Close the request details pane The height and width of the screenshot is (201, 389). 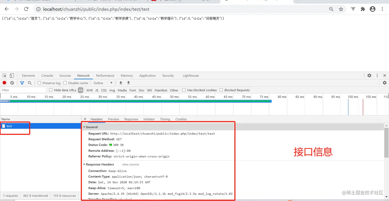pyautogui.click(x=85, y=119)
